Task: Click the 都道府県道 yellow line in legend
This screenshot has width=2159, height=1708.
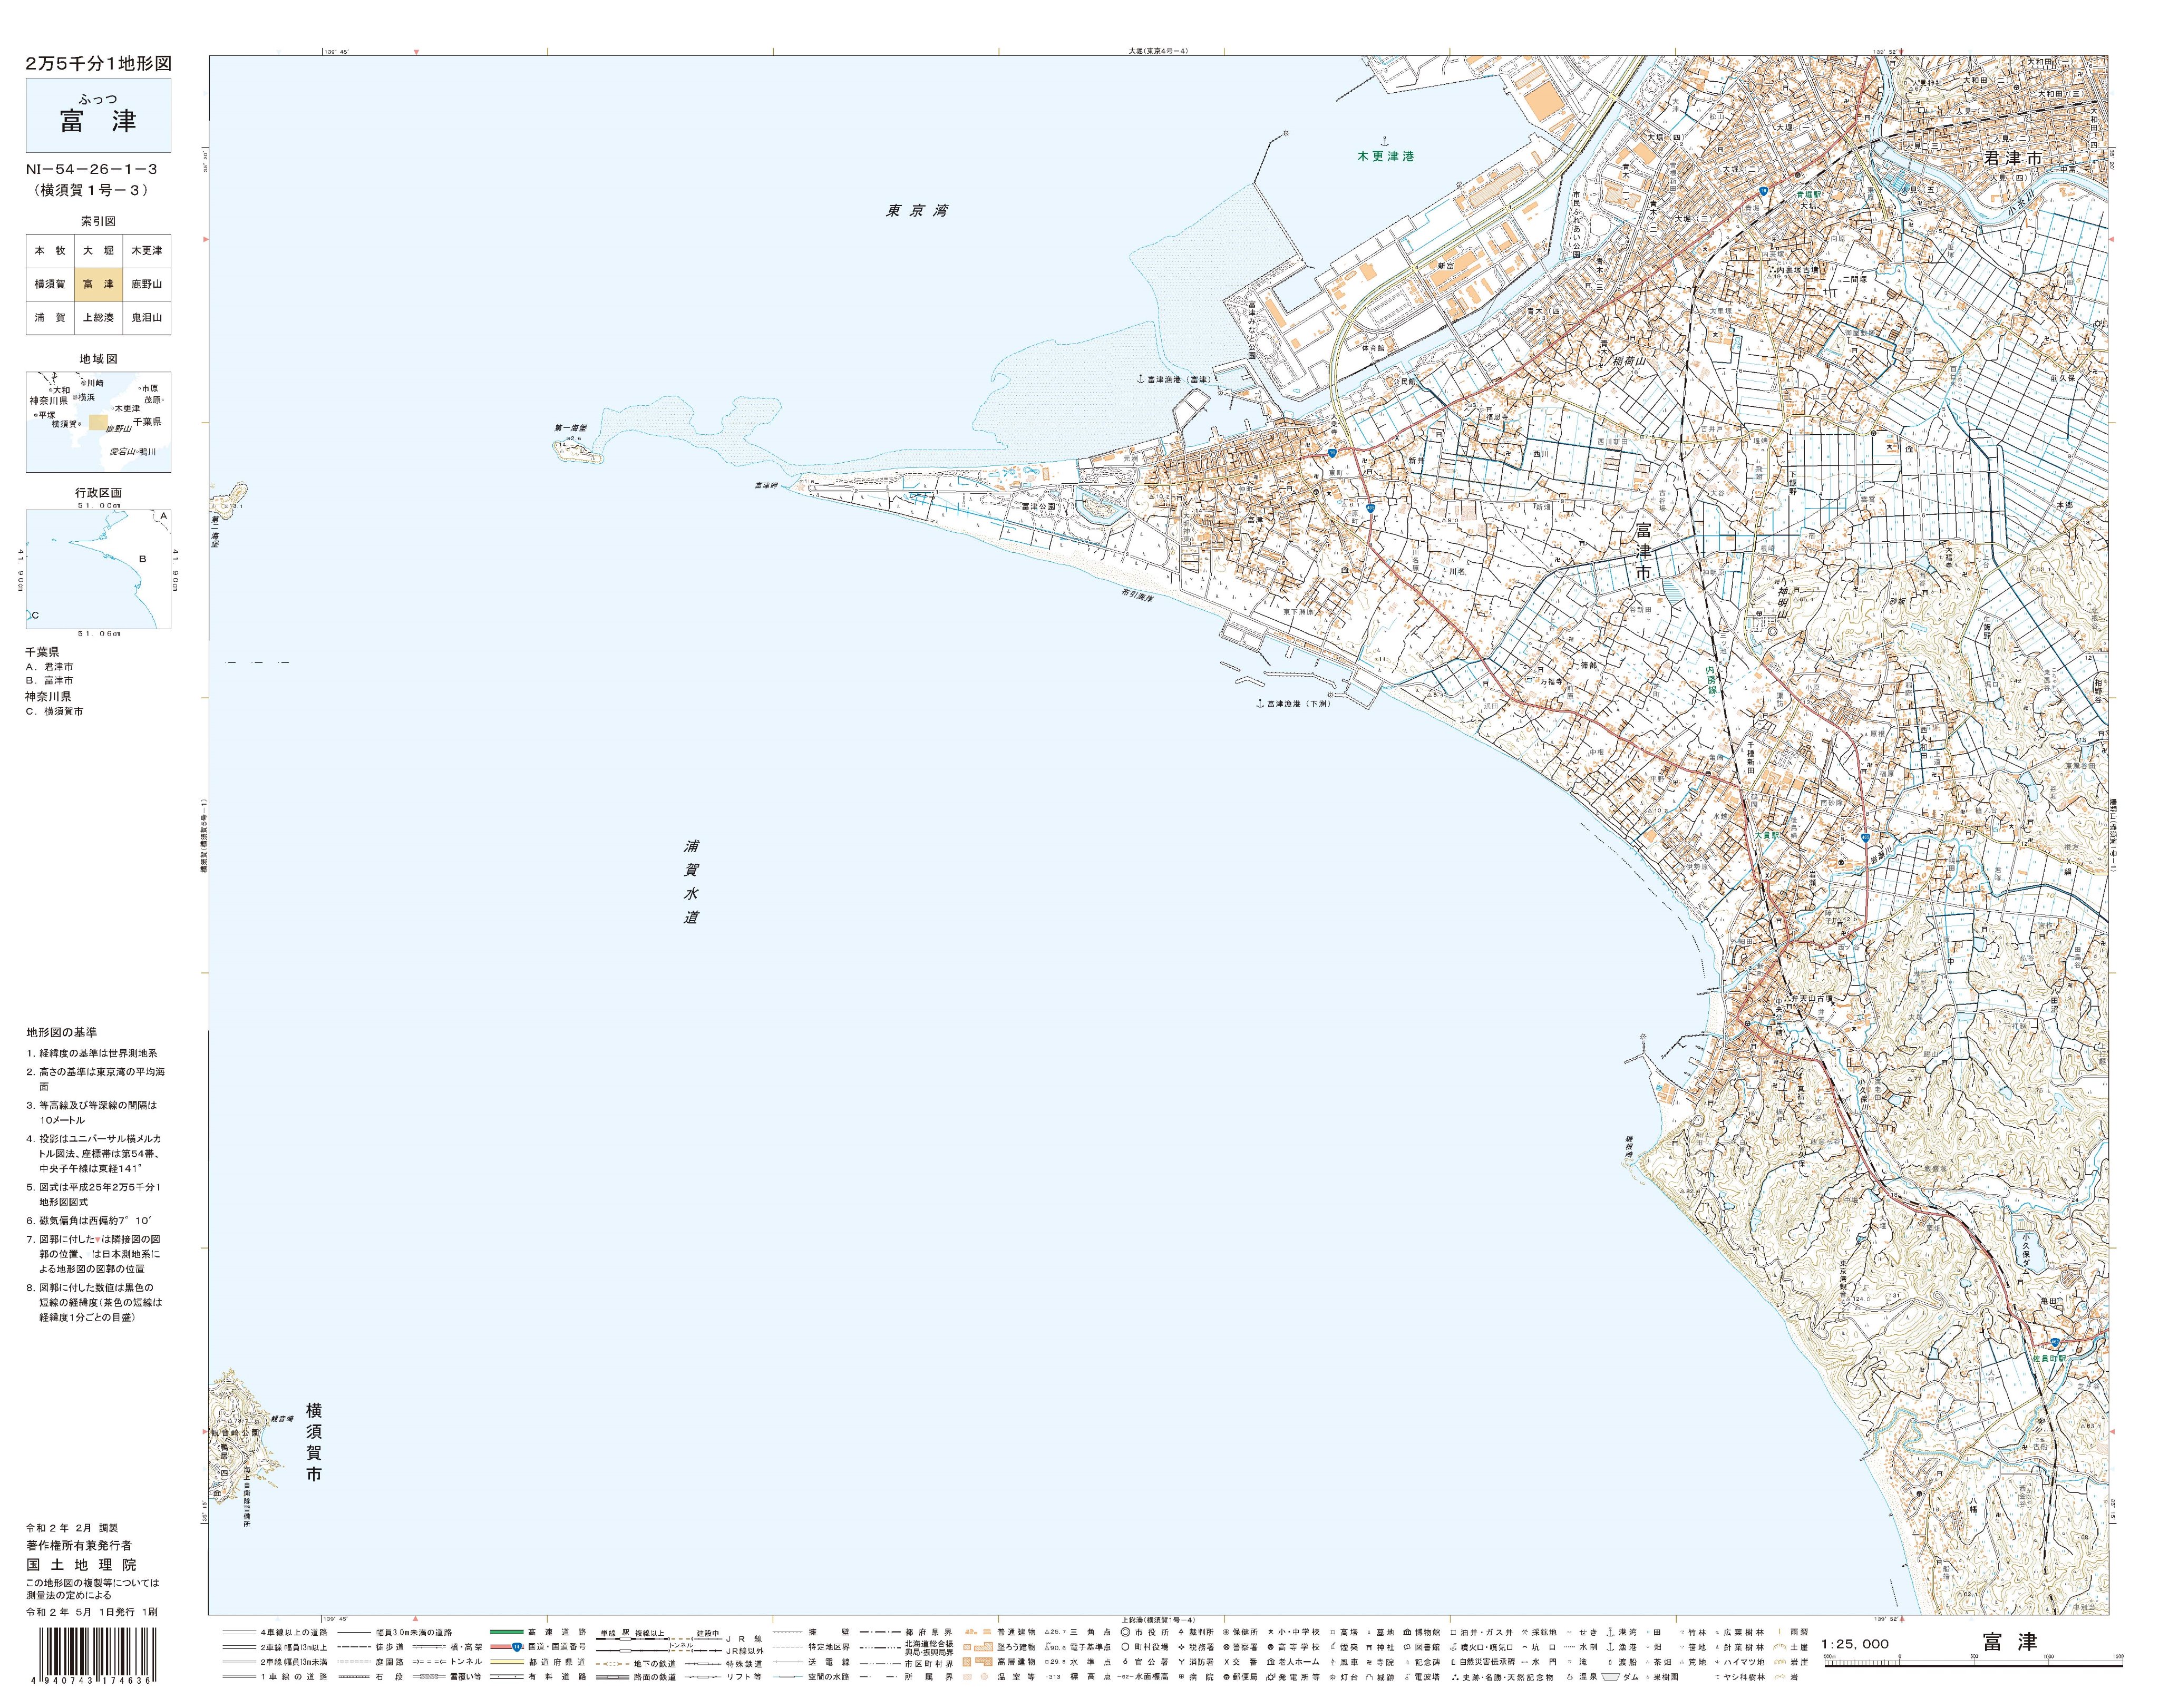Action: 507,1662
